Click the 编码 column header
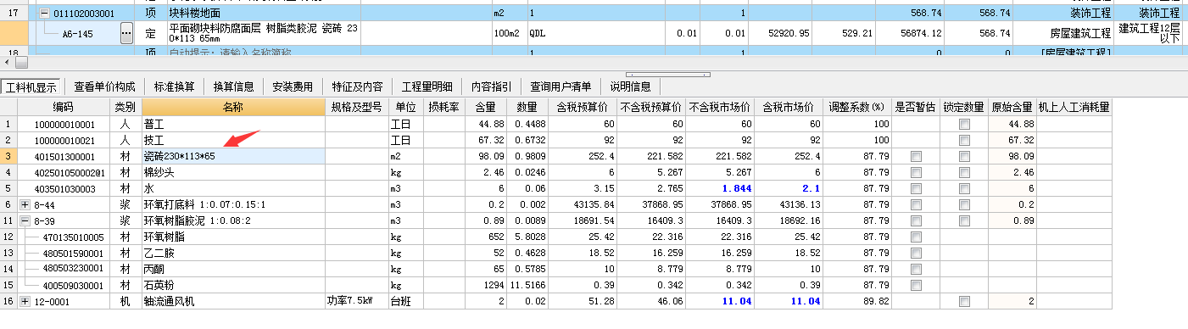Viewport: 1188px width, 329px height. (64, 108)
